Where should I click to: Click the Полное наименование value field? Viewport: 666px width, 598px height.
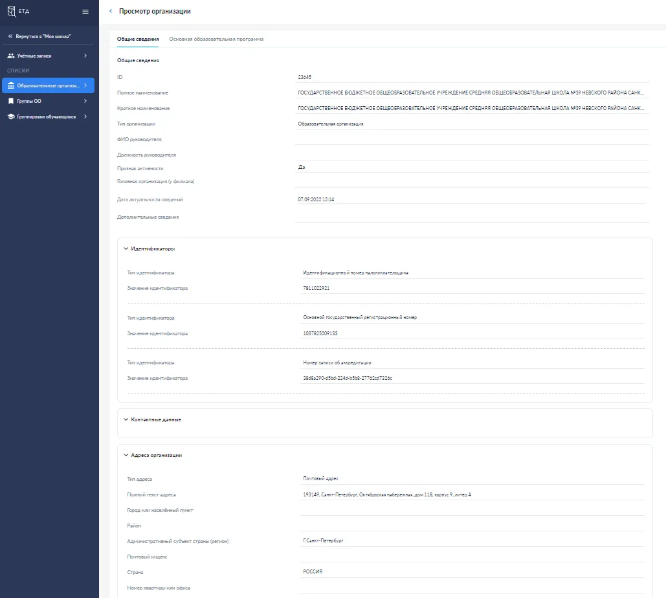[471, 93]
